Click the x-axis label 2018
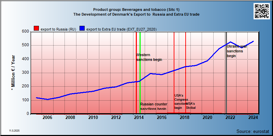The width and height of the screenshot is (273, 136). (185, 117)
